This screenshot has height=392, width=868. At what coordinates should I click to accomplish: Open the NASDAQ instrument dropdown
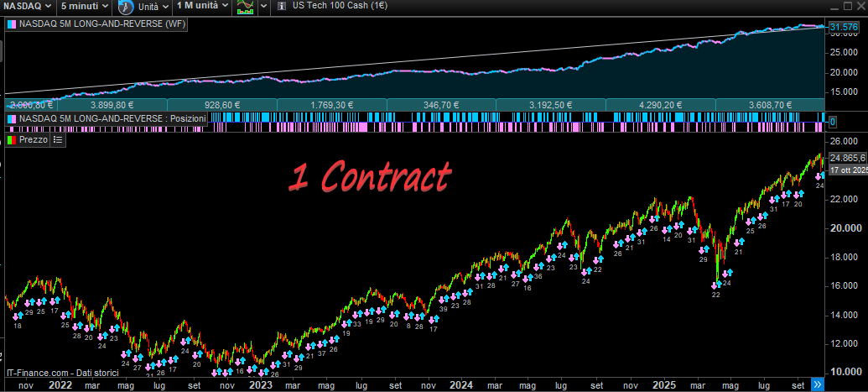pos(26,6)
